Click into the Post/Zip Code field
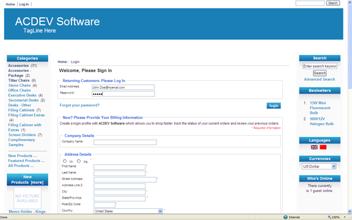The image size is (352, 220). (105, 205)
